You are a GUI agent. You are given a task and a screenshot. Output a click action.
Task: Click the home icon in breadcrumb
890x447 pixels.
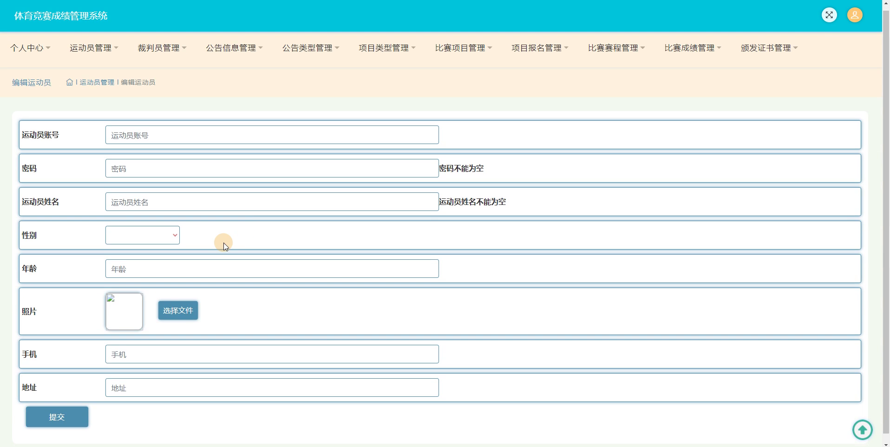pyautogui.click(x=69, y=82)
